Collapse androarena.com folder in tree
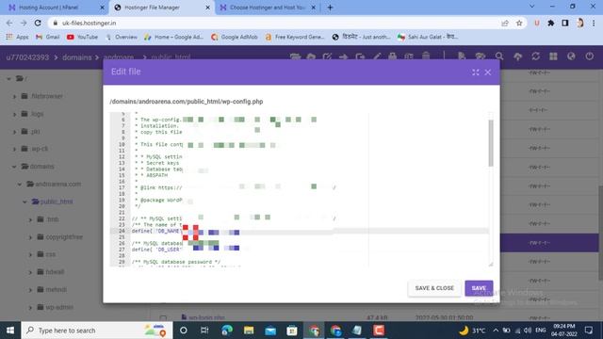Screen dimensions: 603x339 [20, 185]
